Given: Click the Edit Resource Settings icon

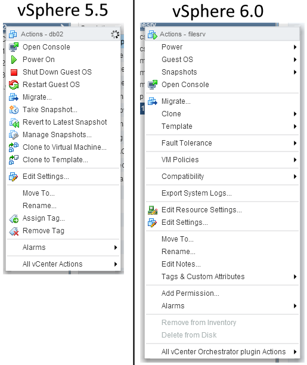Looking at the screenshot, I should (153, 210).
